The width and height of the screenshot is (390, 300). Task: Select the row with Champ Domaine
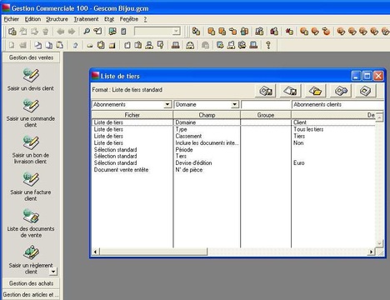coord(233,122)
